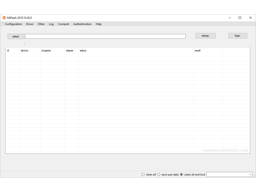
Task: Choose the save user data option
Action: click(x=159, y=174)
